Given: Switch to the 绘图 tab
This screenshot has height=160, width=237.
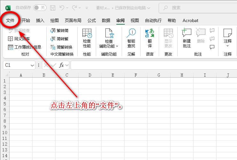Looking at the screenshot, I should click(x=54, y=20).
